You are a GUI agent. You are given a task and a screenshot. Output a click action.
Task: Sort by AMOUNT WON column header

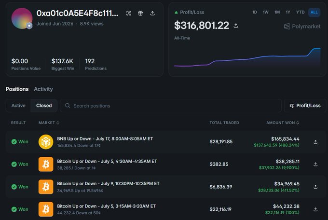(283, 123)
